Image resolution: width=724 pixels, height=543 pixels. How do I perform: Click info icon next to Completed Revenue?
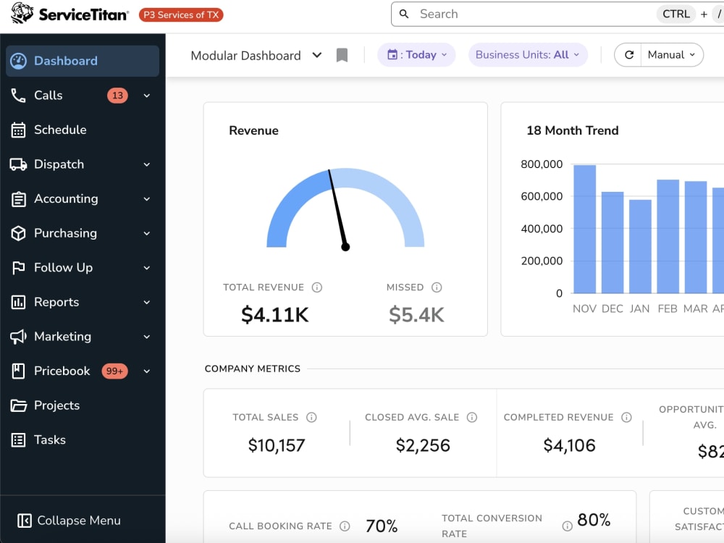point(626,418)
